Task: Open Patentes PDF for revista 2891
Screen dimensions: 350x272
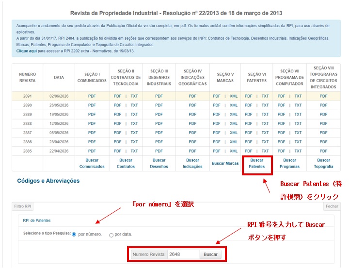Action: point(248,96)
